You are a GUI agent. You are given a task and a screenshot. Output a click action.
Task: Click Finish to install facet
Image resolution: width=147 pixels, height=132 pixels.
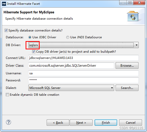point(106,123)
